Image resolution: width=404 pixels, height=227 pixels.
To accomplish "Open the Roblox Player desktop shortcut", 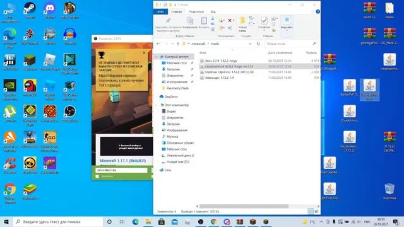I will pos(50,62).
